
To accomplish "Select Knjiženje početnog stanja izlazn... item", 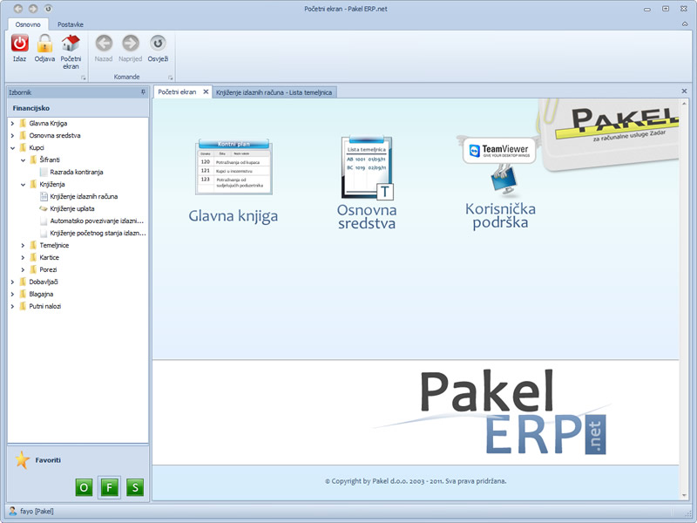I will click(x=98, y=233).
